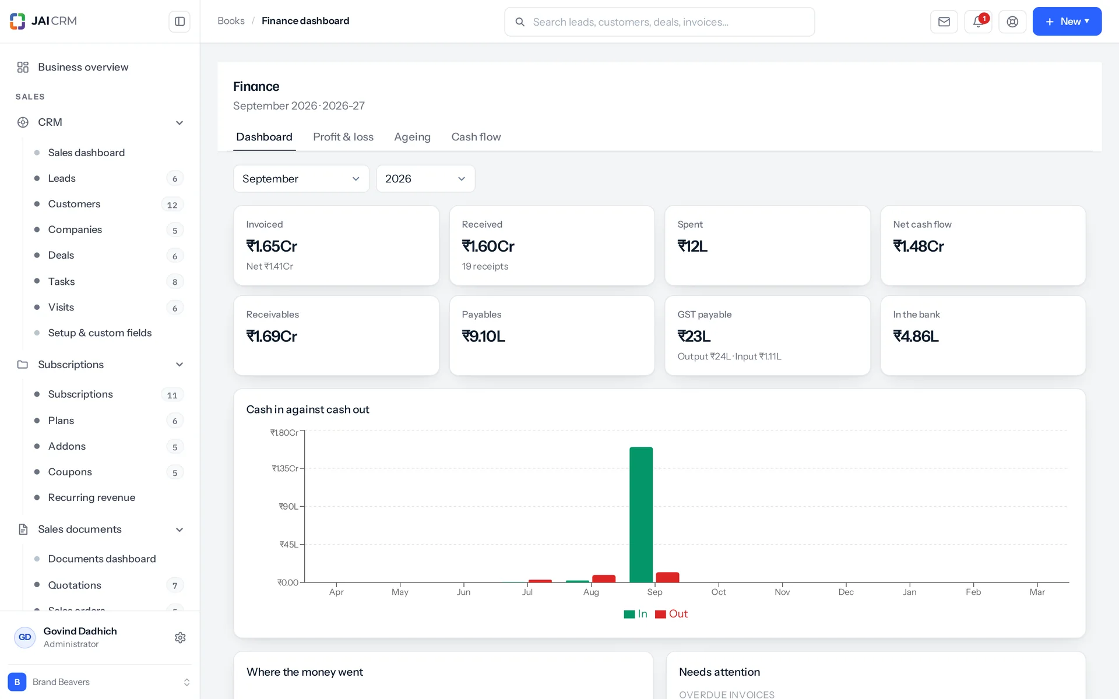Click the help lifebuoy icon
1119x699 pixels.
[1012, 22]
